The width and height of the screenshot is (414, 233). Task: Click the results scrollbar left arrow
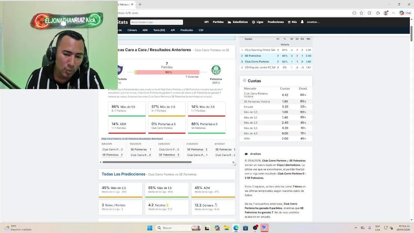click(100, 162)
